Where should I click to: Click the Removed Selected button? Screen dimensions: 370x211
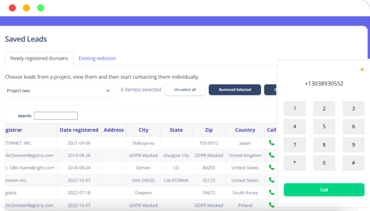point(235,90)
